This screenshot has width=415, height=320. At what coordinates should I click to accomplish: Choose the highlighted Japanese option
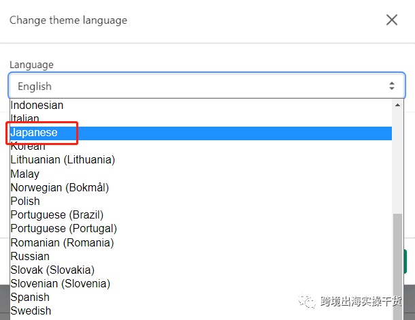tap(201, 133)
